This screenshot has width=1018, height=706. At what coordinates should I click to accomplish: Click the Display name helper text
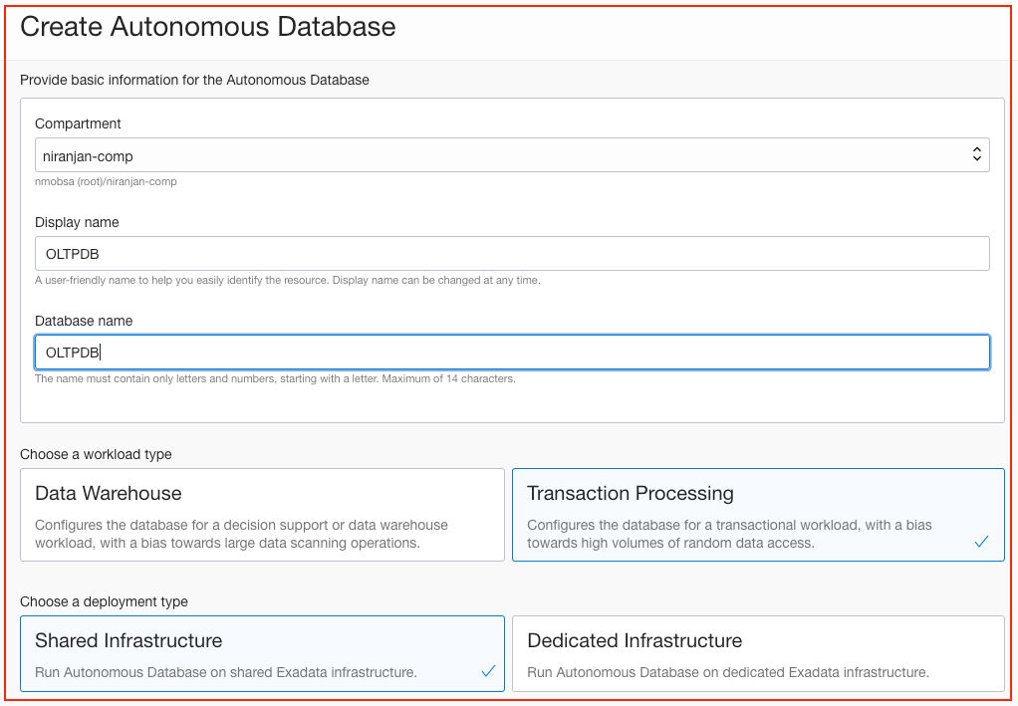coord(288,280)
